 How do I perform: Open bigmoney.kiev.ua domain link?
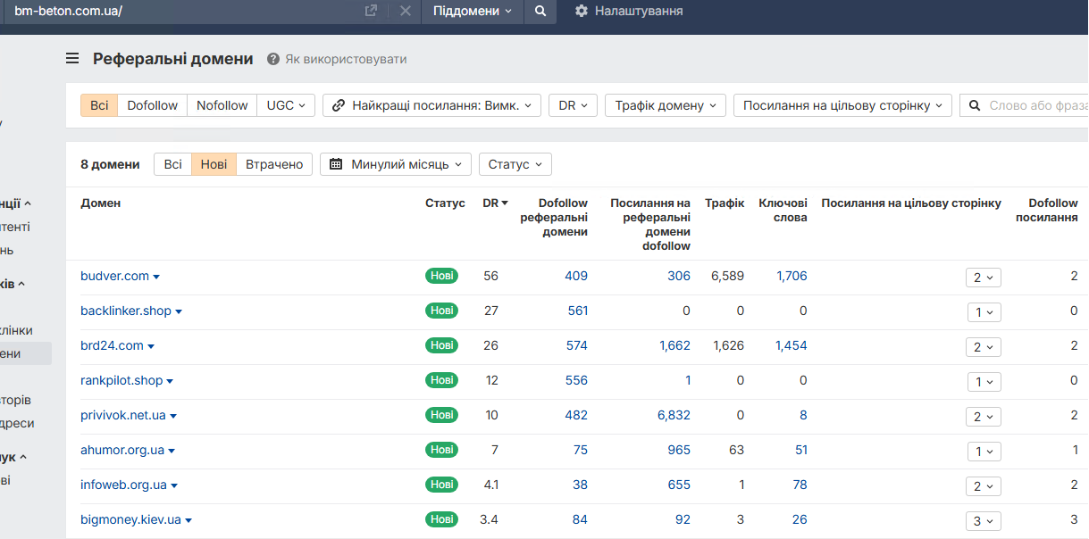point(130,519)
